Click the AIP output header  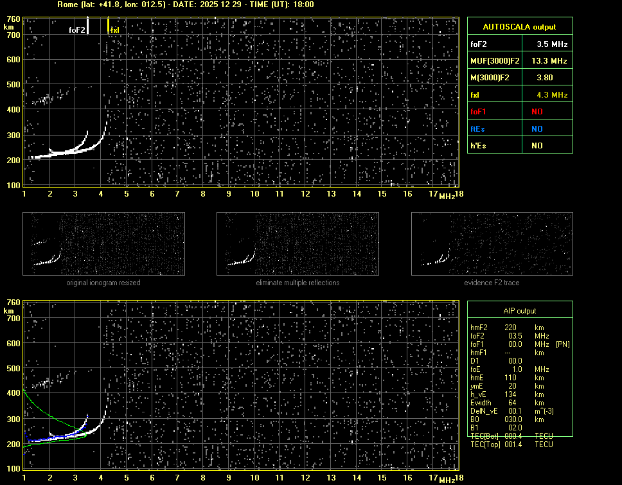519,311
